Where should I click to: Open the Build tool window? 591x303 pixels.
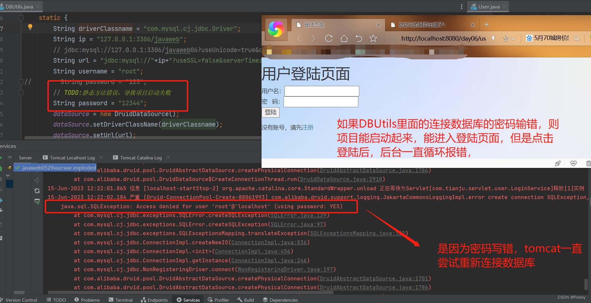coord(245,300)
